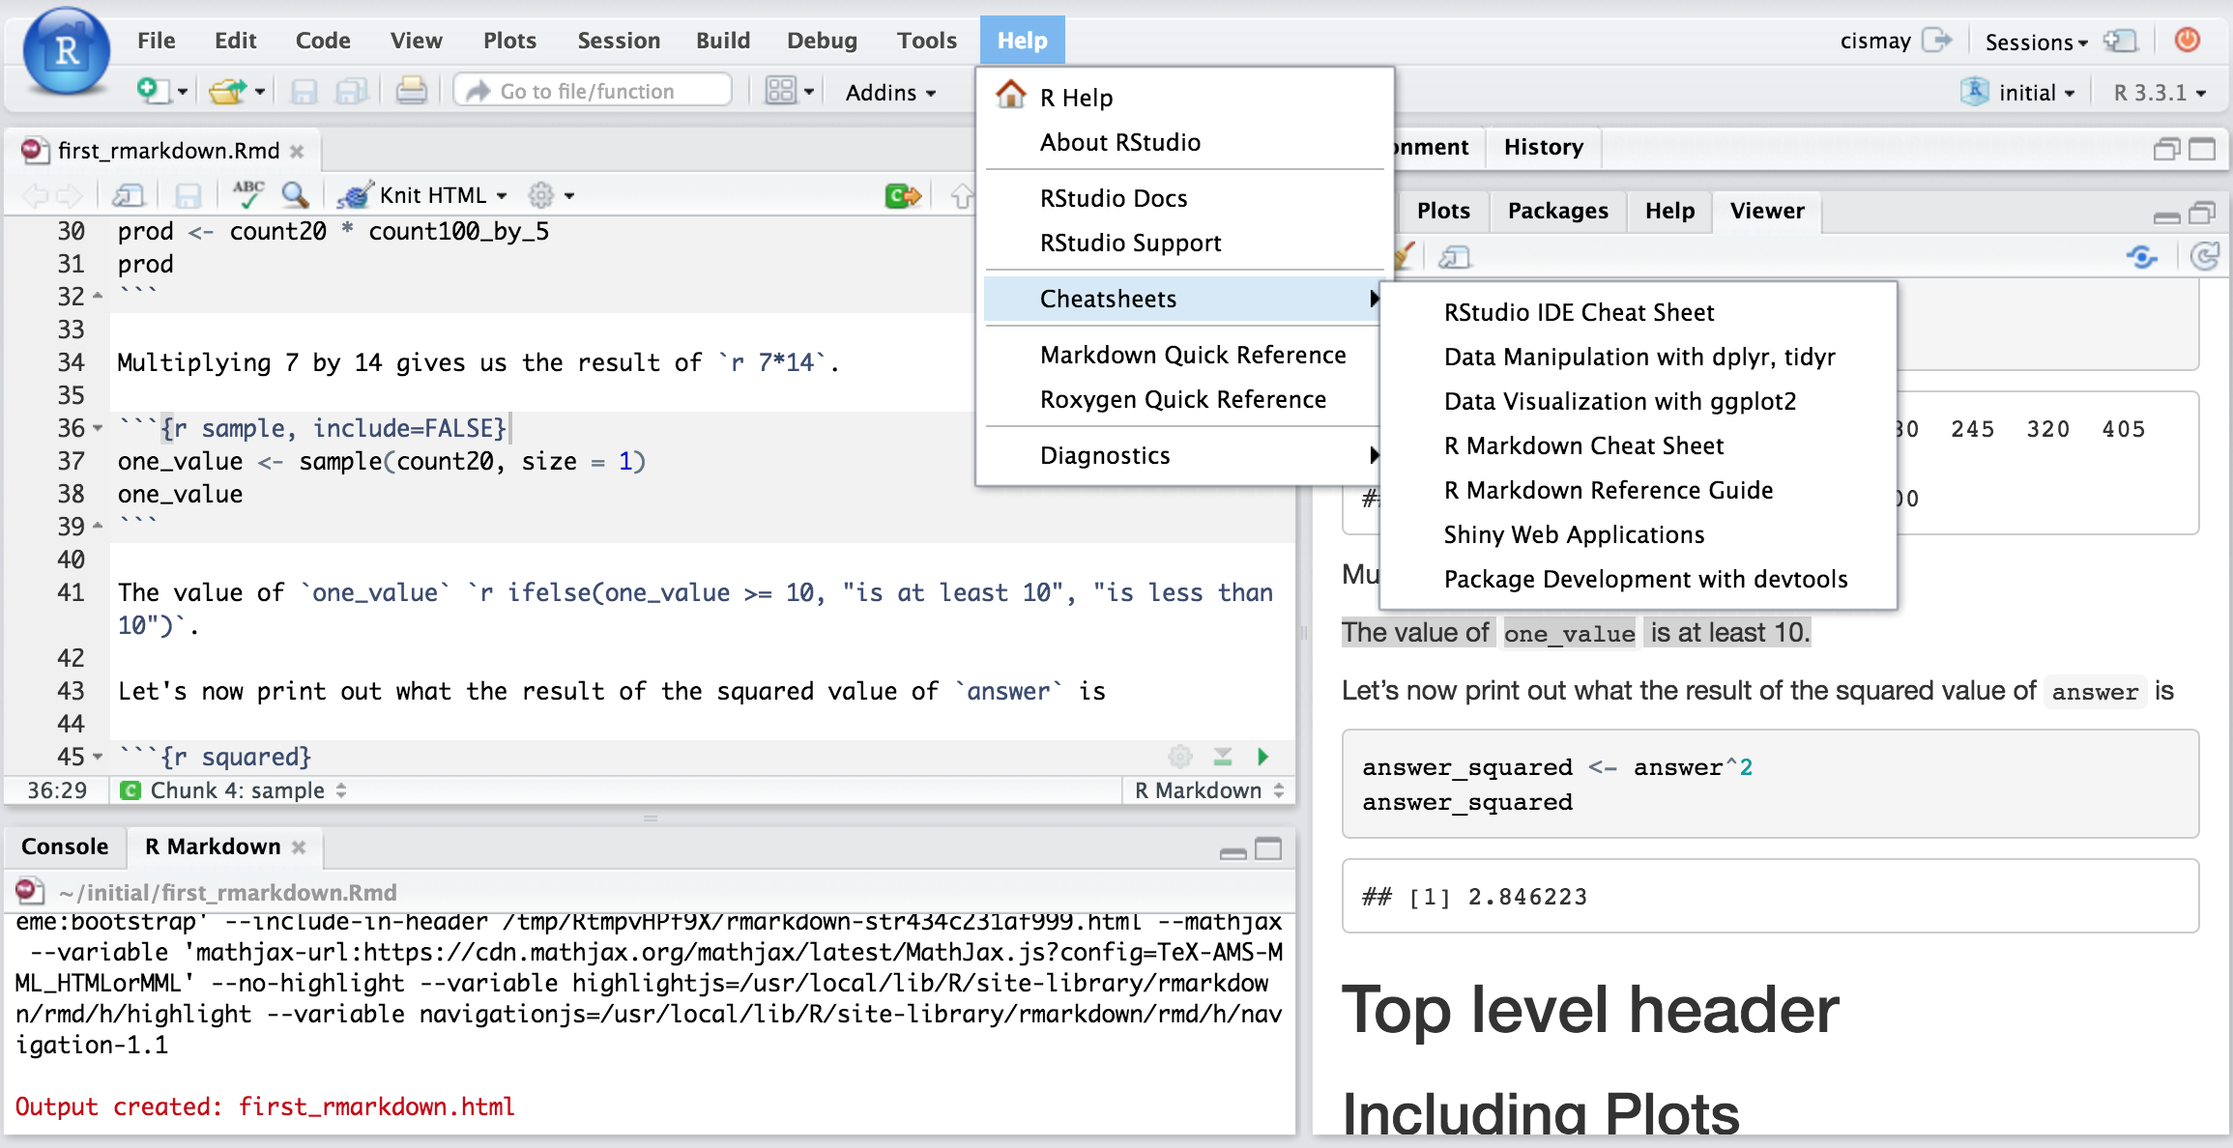The height and width of the screenshot is (1148, 2233).
Task: Click the run chunk arrow icon
Action: (x=1262, y=756)
